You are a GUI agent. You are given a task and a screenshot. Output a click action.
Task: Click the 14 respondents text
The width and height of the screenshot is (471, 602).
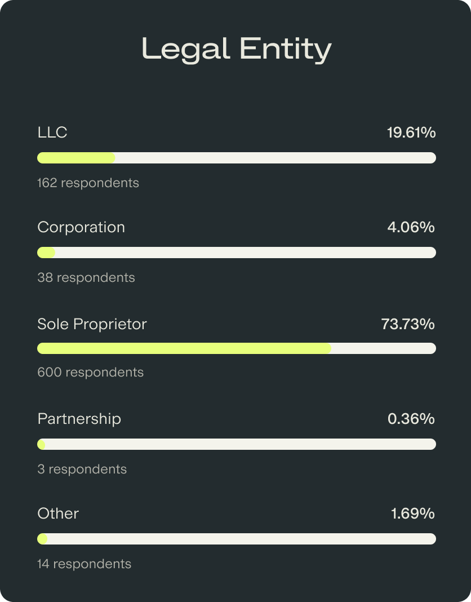pyautogui.click(x=84, y=564)
